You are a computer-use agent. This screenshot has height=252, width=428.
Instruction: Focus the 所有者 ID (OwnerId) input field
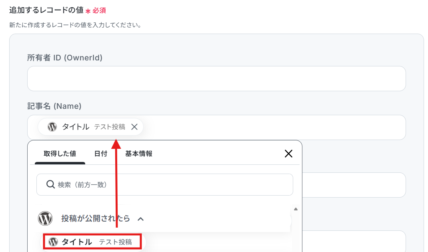[216, 79]
